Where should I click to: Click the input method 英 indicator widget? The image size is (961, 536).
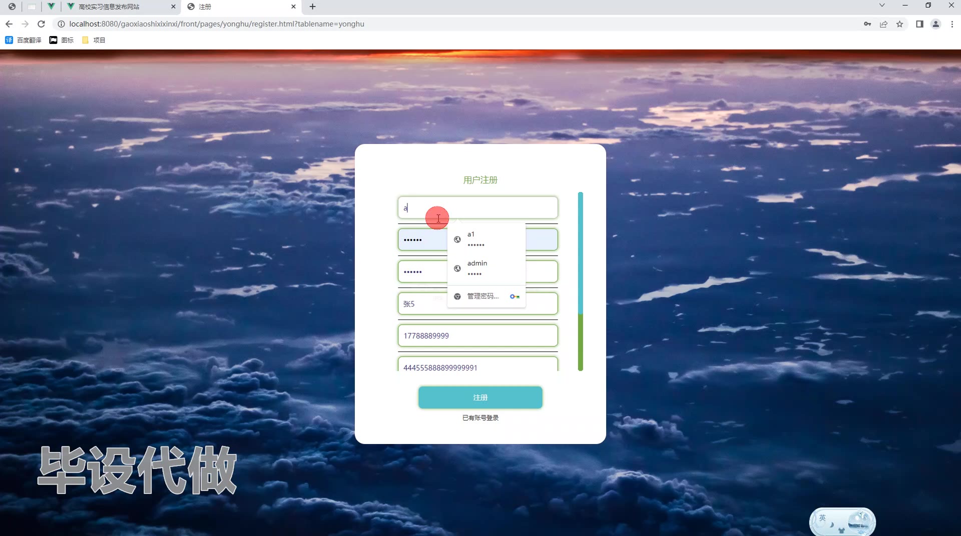[842, 522]
